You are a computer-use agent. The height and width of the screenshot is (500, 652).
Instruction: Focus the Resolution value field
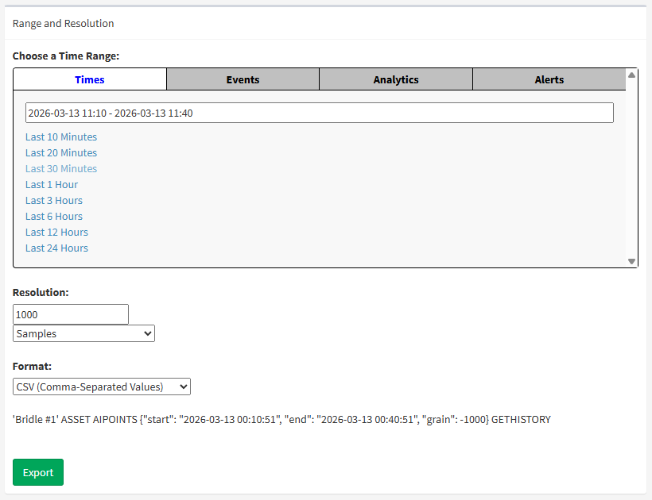[x=71, y=314]
